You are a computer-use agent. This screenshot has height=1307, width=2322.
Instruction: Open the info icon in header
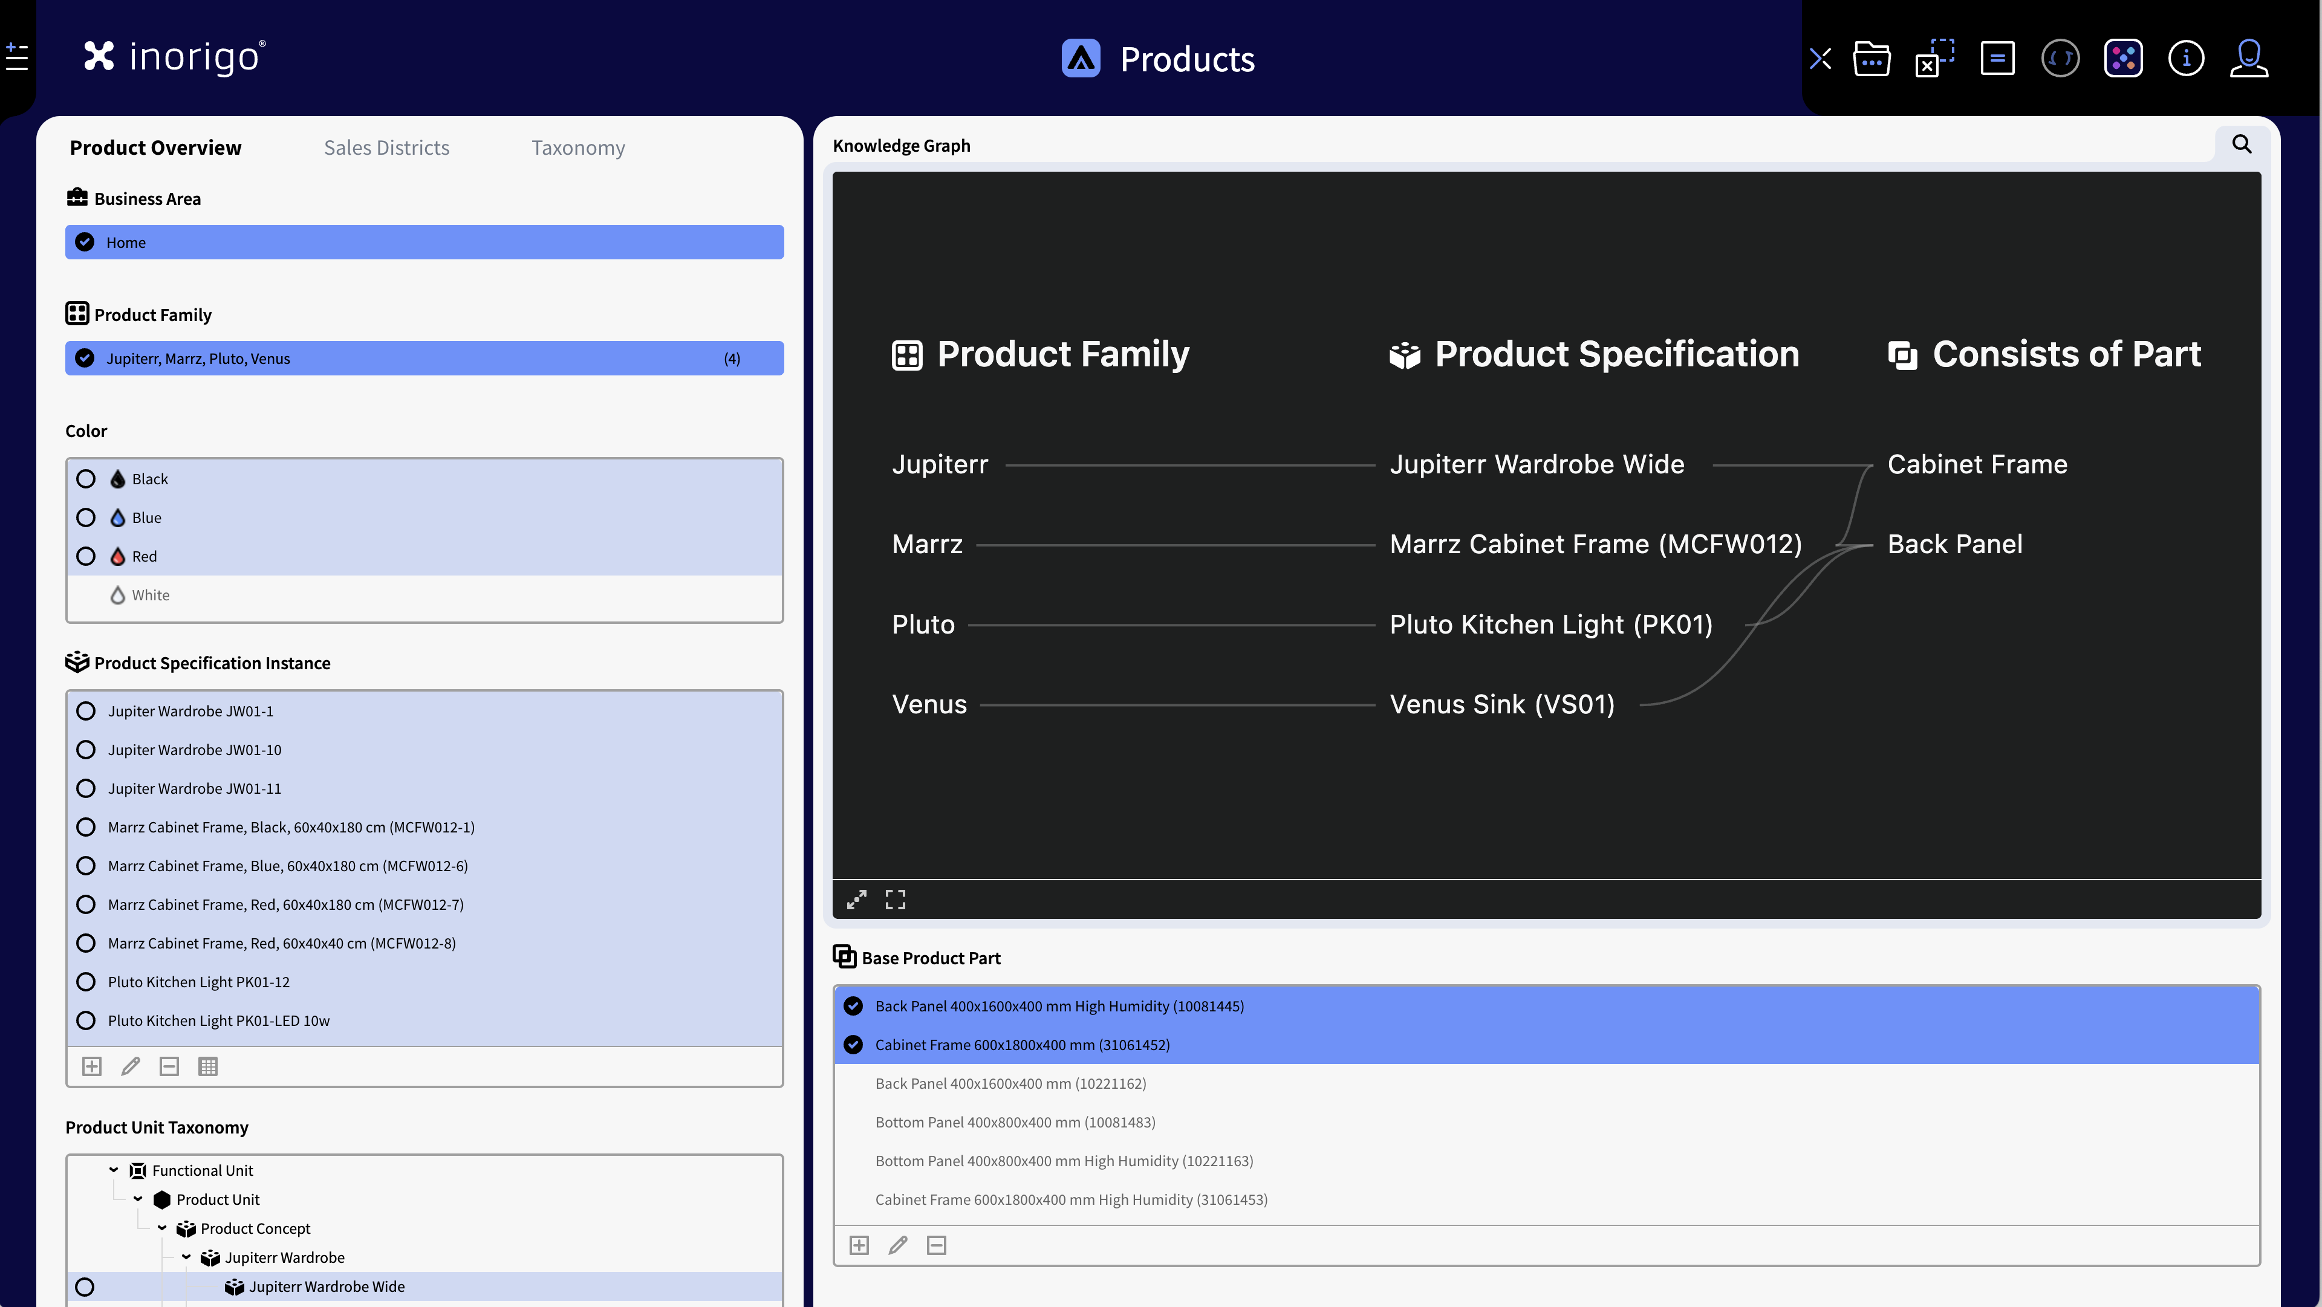pos(2186,59)
